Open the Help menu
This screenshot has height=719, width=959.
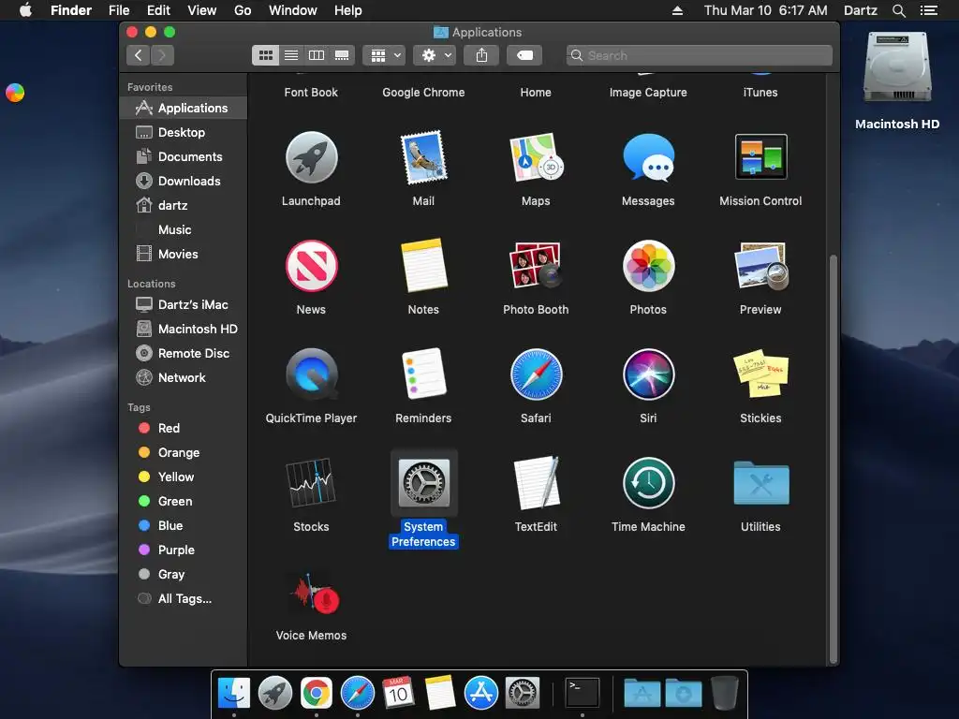348,10
